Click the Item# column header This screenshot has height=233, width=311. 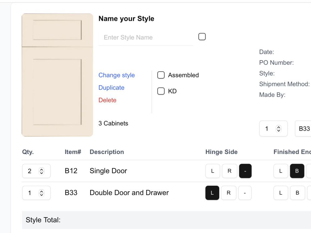73,152
